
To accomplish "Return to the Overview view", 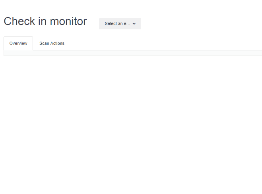I will click(x=18, y=43).
